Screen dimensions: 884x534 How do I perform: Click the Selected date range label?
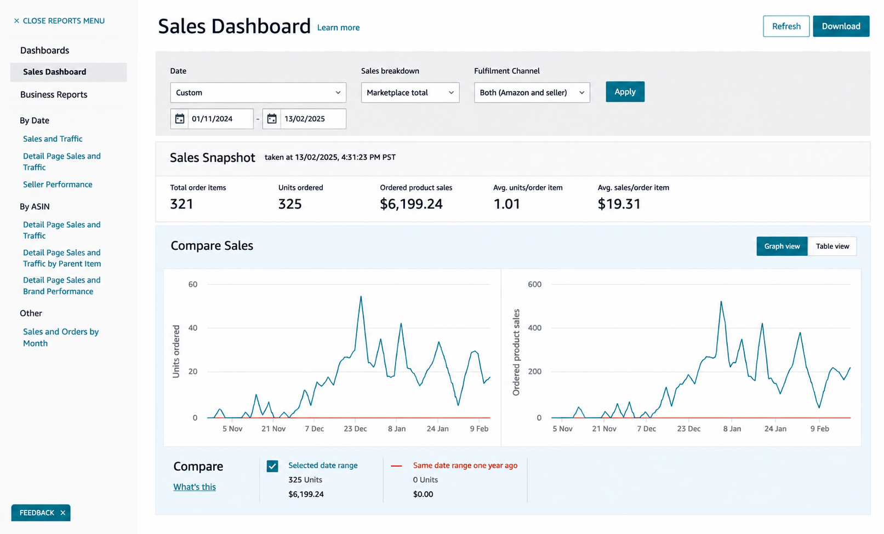pos(323,466)
